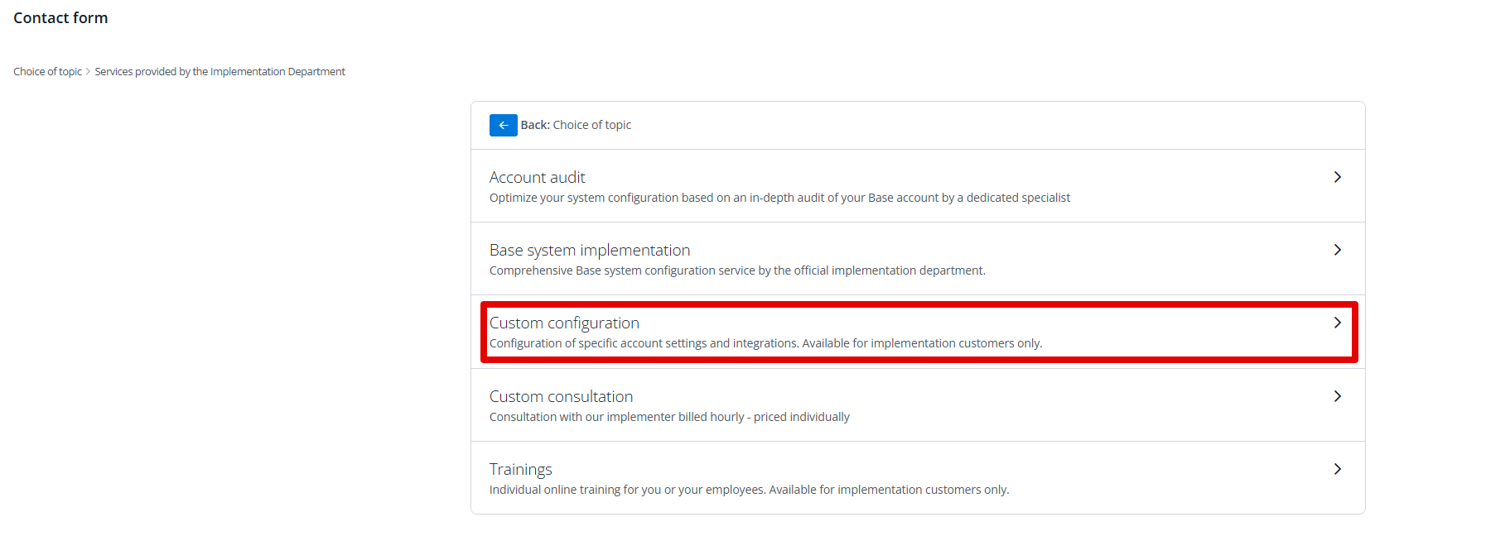
Task: Click Custom configuration's description about integrations
Action: tap(765, 343)
